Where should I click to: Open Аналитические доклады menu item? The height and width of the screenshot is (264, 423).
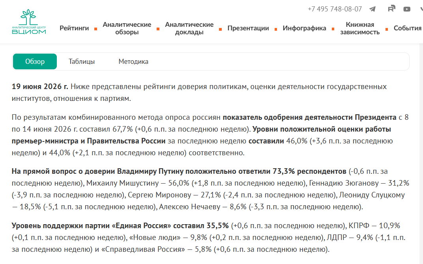[x=189, y=28]
